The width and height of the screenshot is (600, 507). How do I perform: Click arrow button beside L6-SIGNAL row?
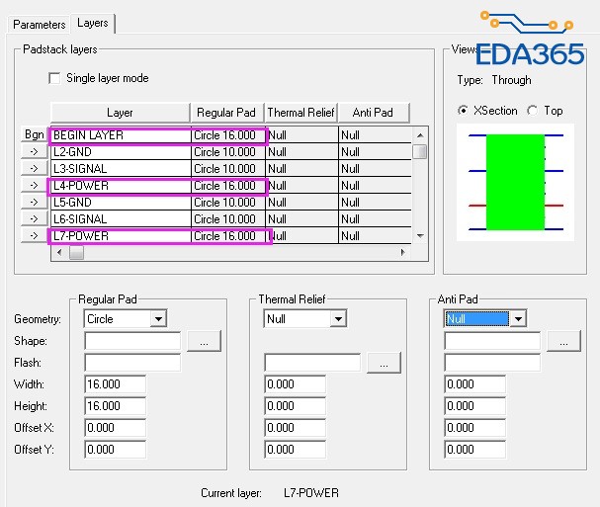point(34,218)
